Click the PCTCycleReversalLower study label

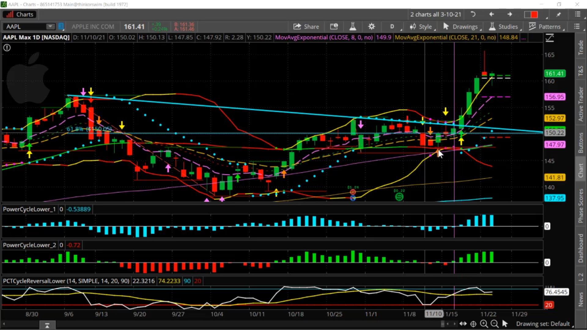66,281
